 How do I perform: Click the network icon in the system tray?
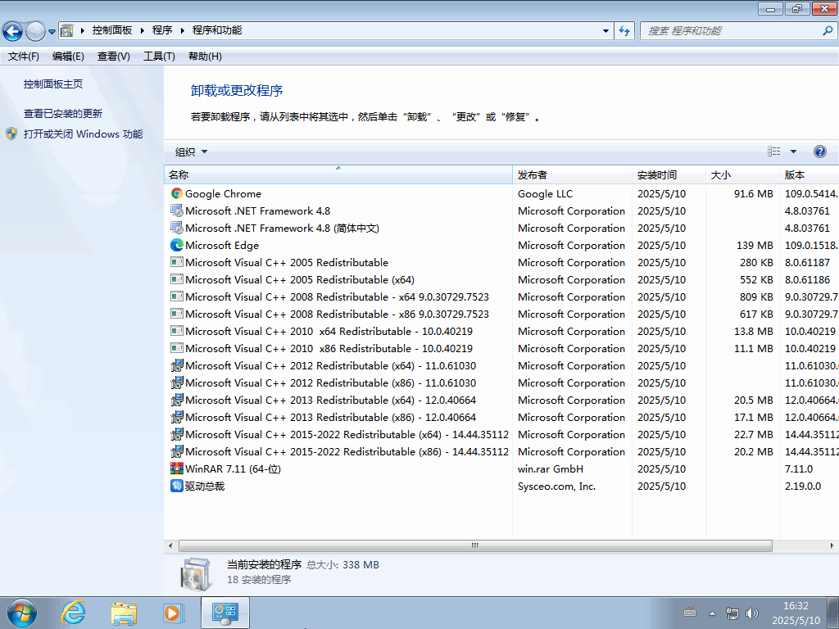[x=732, y=613]
